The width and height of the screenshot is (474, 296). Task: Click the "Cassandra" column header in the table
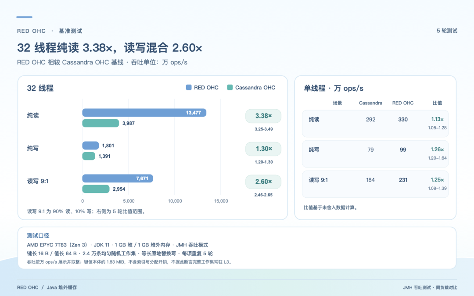[x=370, y=103]
